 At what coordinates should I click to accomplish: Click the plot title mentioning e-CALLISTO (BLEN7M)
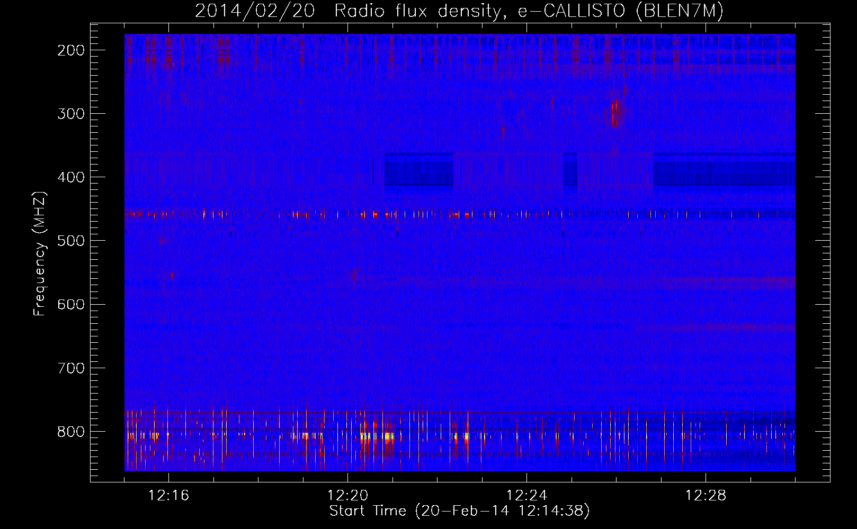click(x=459, y=11)
